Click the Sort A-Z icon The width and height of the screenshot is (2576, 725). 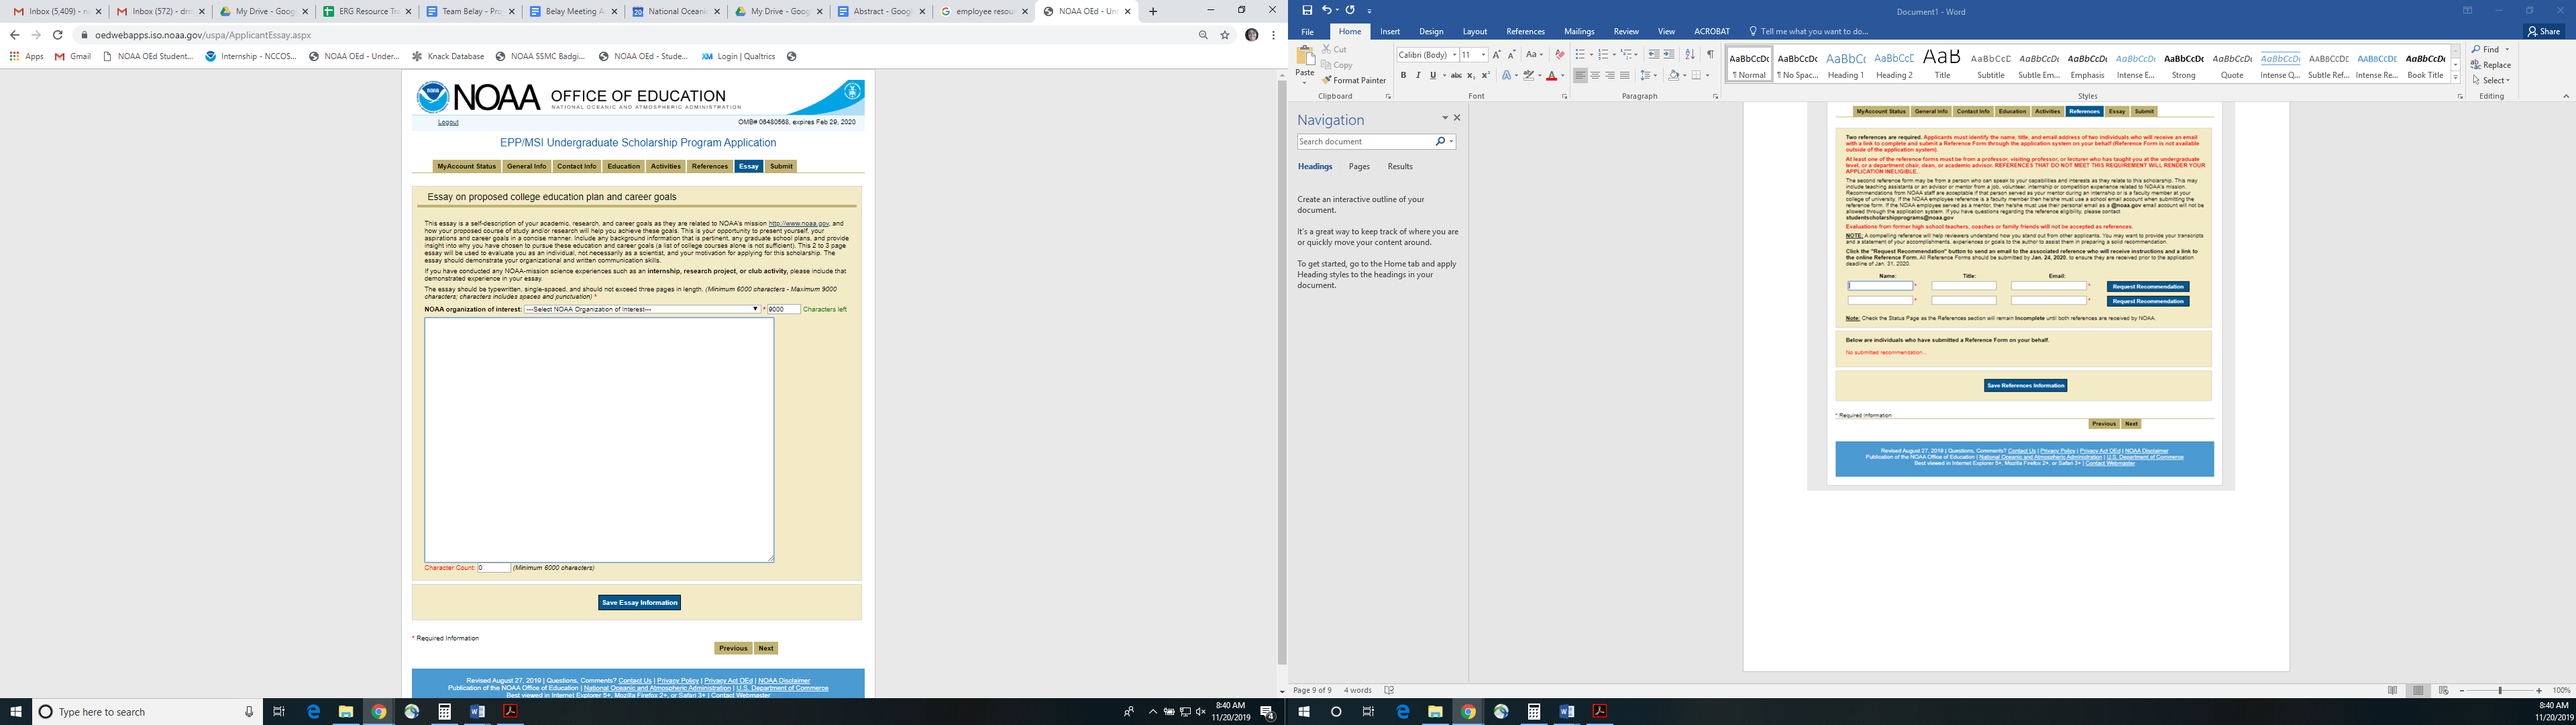click(x=1690, y=55)
